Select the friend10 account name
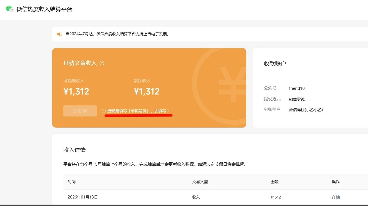368x206 pixels. pyautogui.click(x=297, y=88)
